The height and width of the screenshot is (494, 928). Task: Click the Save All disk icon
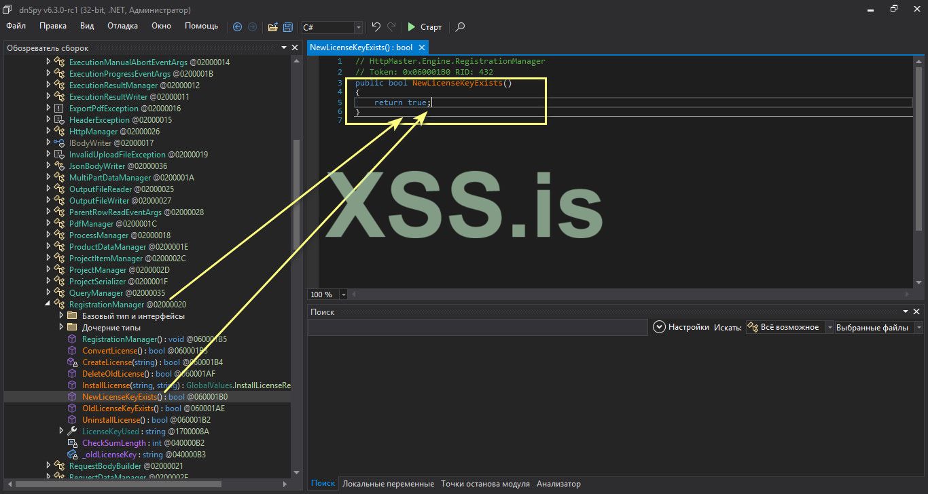[288, 27]
